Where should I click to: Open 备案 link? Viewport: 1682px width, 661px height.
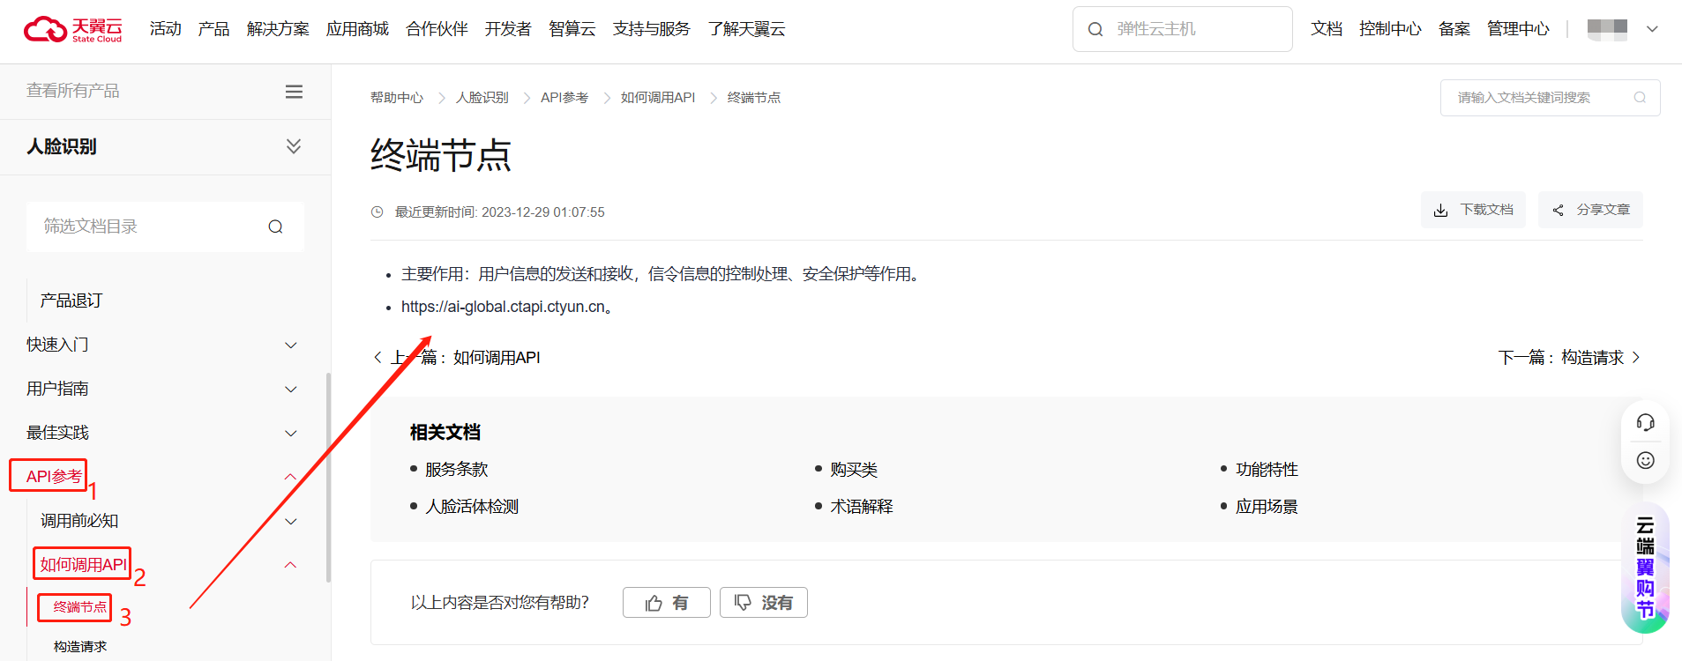1454,29
